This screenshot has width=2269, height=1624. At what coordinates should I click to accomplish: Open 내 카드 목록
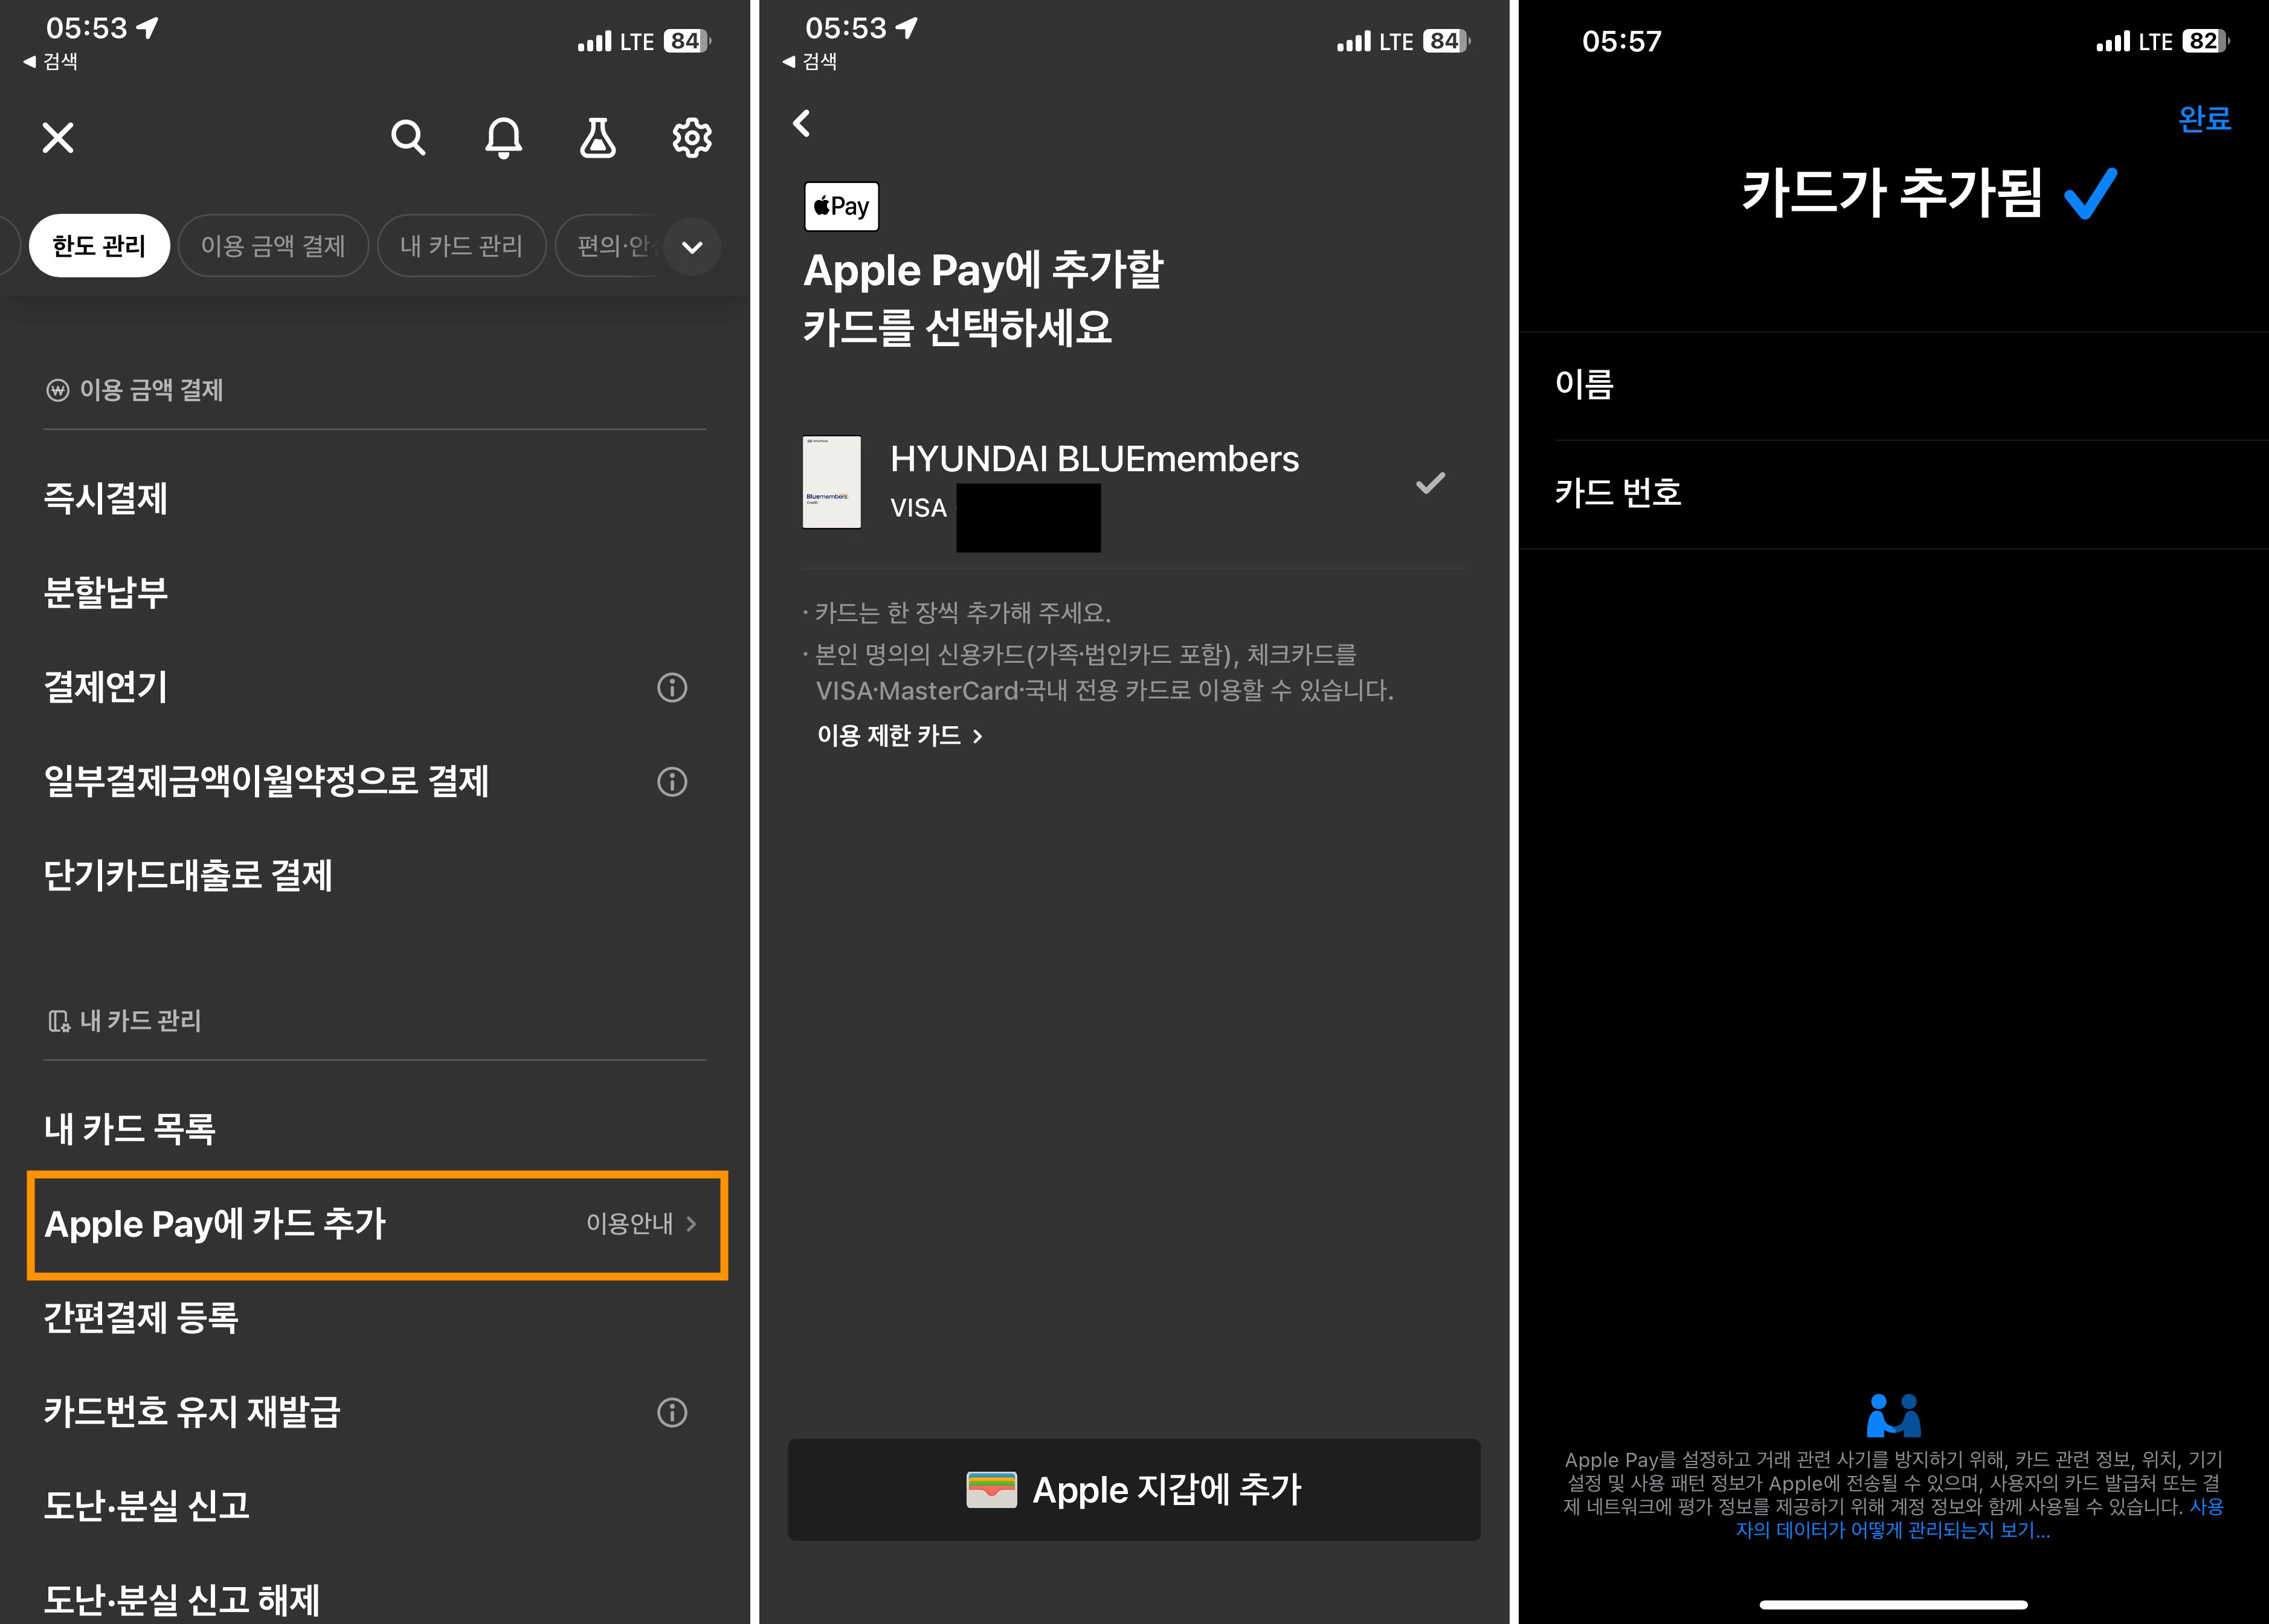coord(130,1129)
